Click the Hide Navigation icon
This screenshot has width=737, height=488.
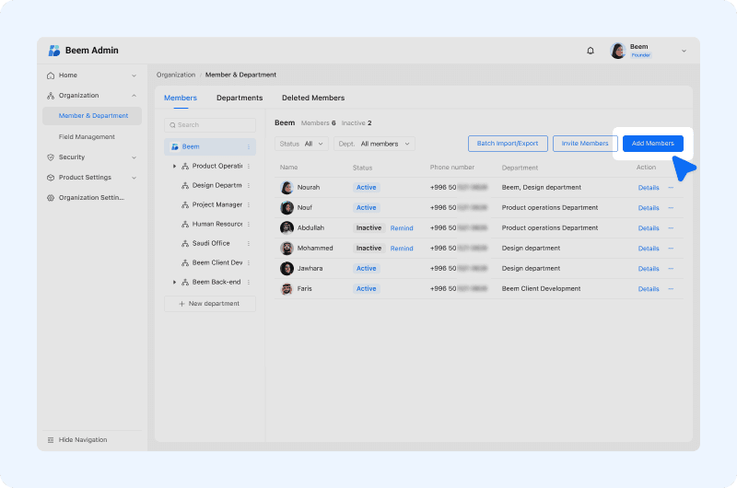click(x=51, y=440)
